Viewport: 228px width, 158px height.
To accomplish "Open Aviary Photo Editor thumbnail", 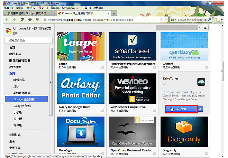I will click(81, 89).
